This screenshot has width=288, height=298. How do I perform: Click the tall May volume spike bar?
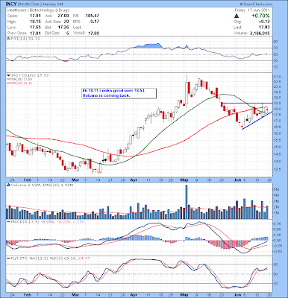[x=187, y=202]
